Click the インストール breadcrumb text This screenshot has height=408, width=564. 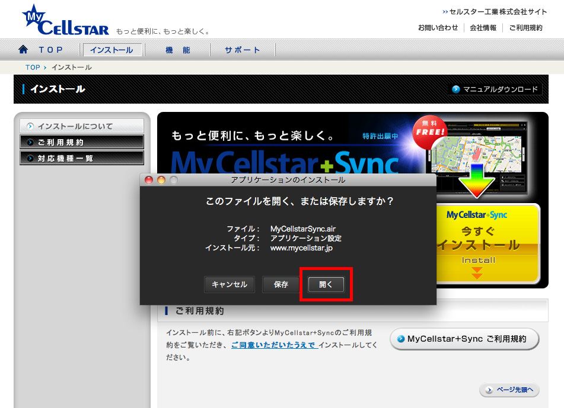point(72,67)
